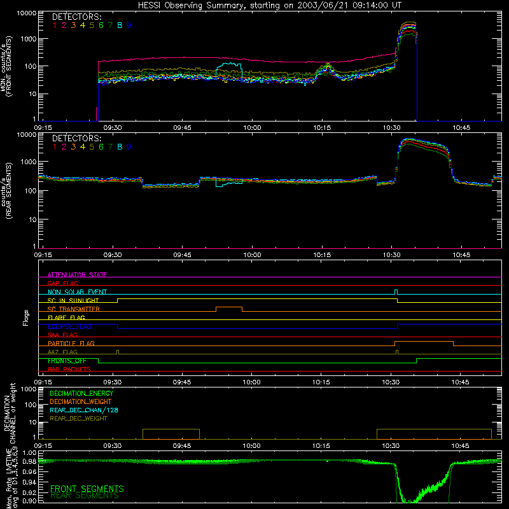Select detector 2 in rear segments legend
This screenshot has height=509, width=509.
click(64, 147)
